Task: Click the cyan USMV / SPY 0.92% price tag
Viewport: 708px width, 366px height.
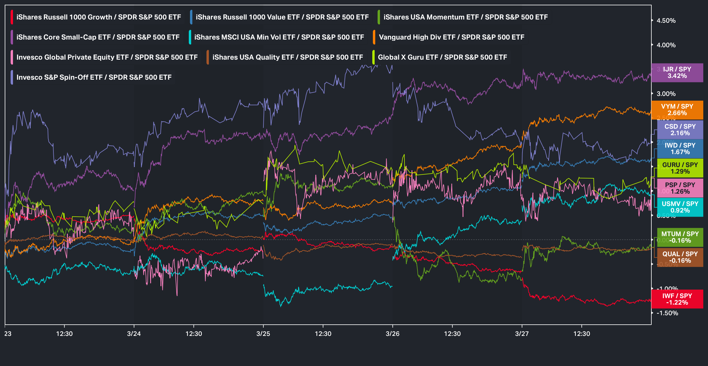Action: 680,207
